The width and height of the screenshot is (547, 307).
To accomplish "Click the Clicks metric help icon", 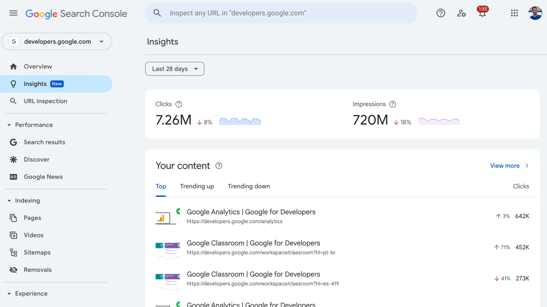I will [x=179, y=104].
